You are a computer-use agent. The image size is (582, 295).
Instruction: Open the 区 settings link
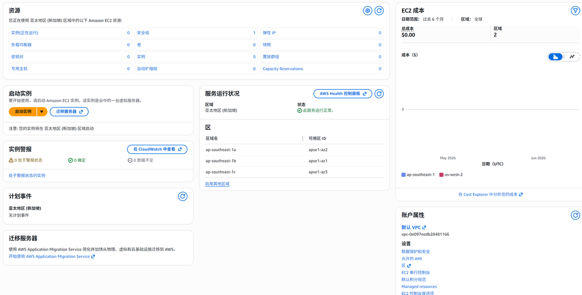[406, 265]
